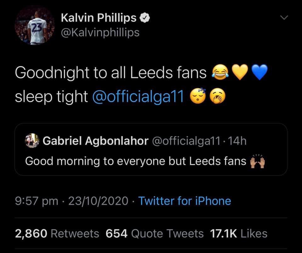This screenshot has height=253, width=302.
Task: Open the Twitter for iPhone source link
Action: [185, 201]
